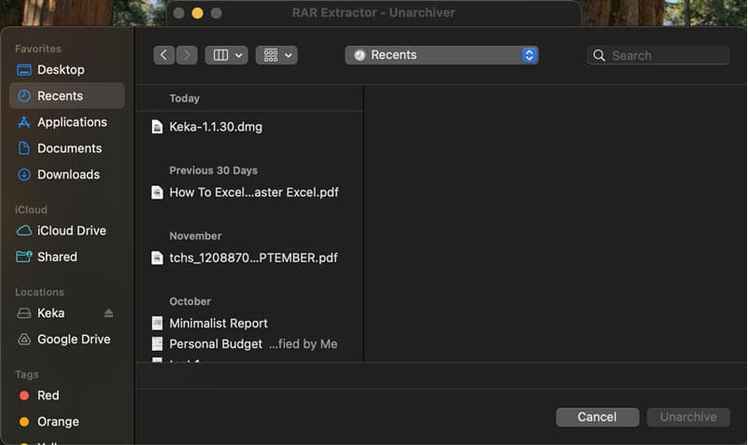Expand the Recents location popup

[x=441, y=55]
